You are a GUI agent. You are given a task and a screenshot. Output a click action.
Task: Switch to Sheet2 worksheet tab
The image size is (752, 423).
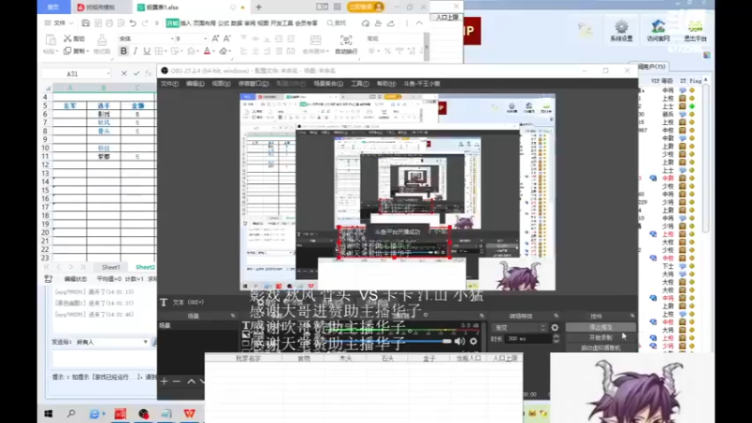pos(145,267)
